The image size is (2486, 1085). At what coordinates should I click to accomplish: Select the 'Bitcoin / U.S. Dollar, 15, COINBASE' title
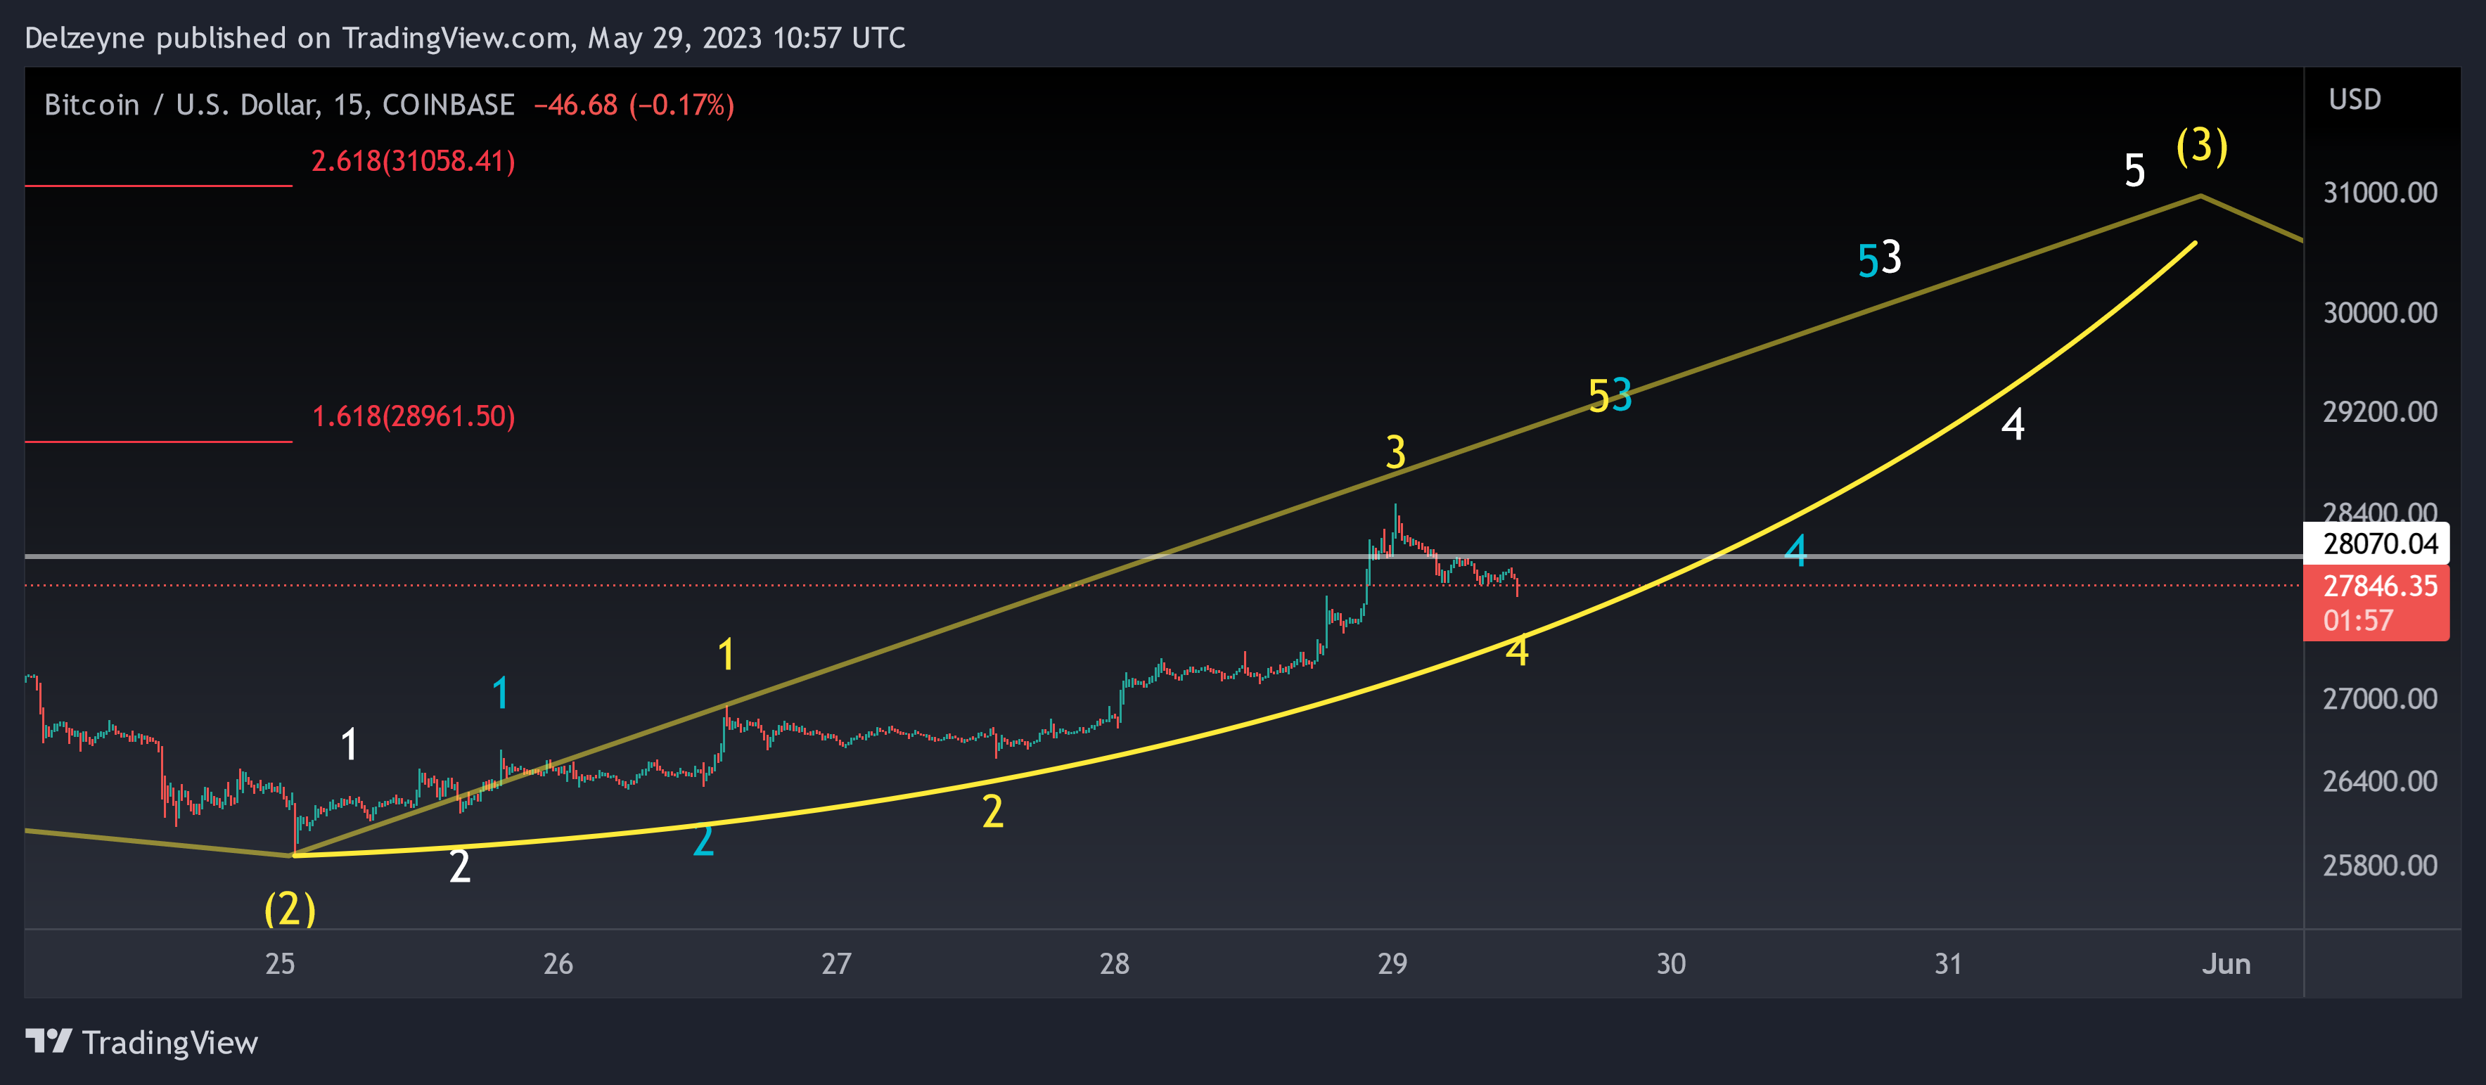279,104
